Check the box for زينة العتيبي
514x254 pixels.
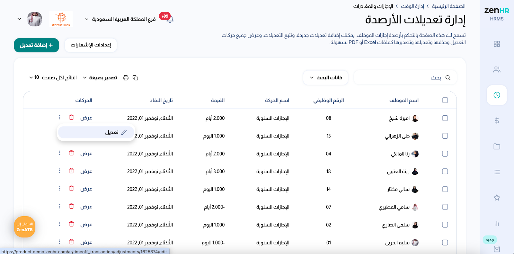click(445, 171)
